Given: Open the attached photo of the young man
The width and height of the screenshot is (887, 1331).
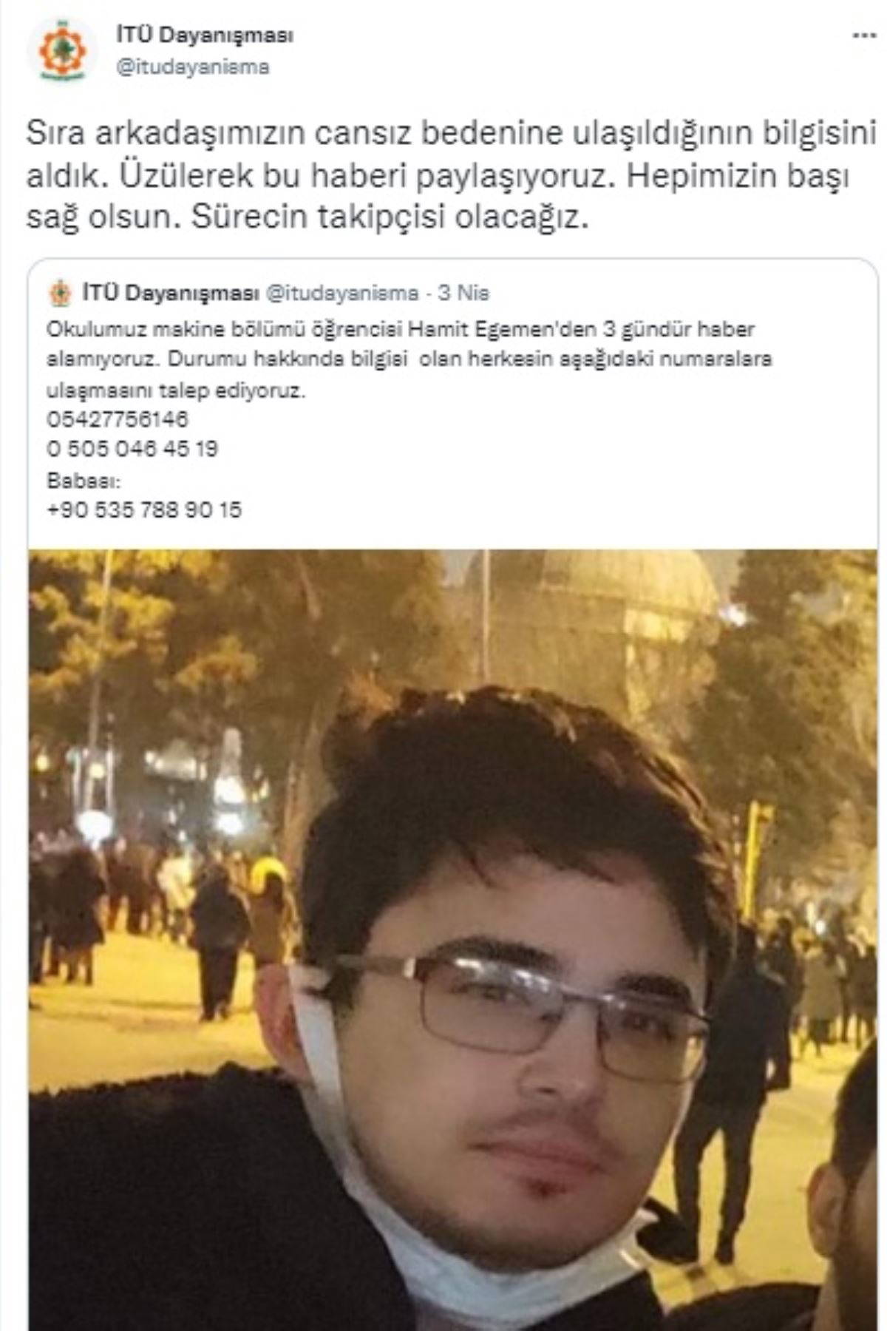Looking at the screenshot, I should coord(452,939).
